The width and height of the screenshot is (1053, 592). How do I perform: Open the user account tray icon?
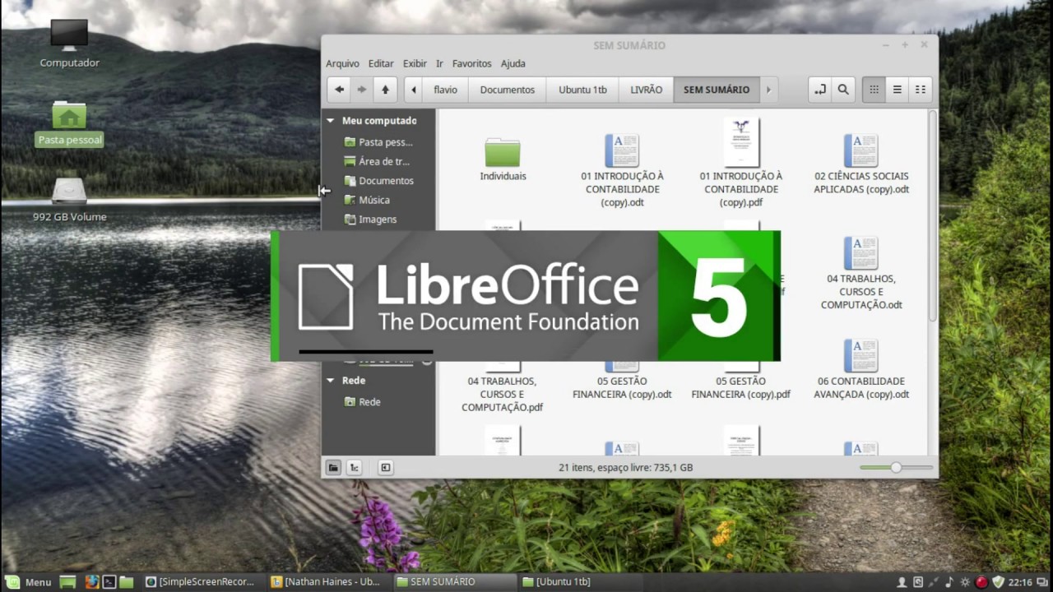point(902,582)
